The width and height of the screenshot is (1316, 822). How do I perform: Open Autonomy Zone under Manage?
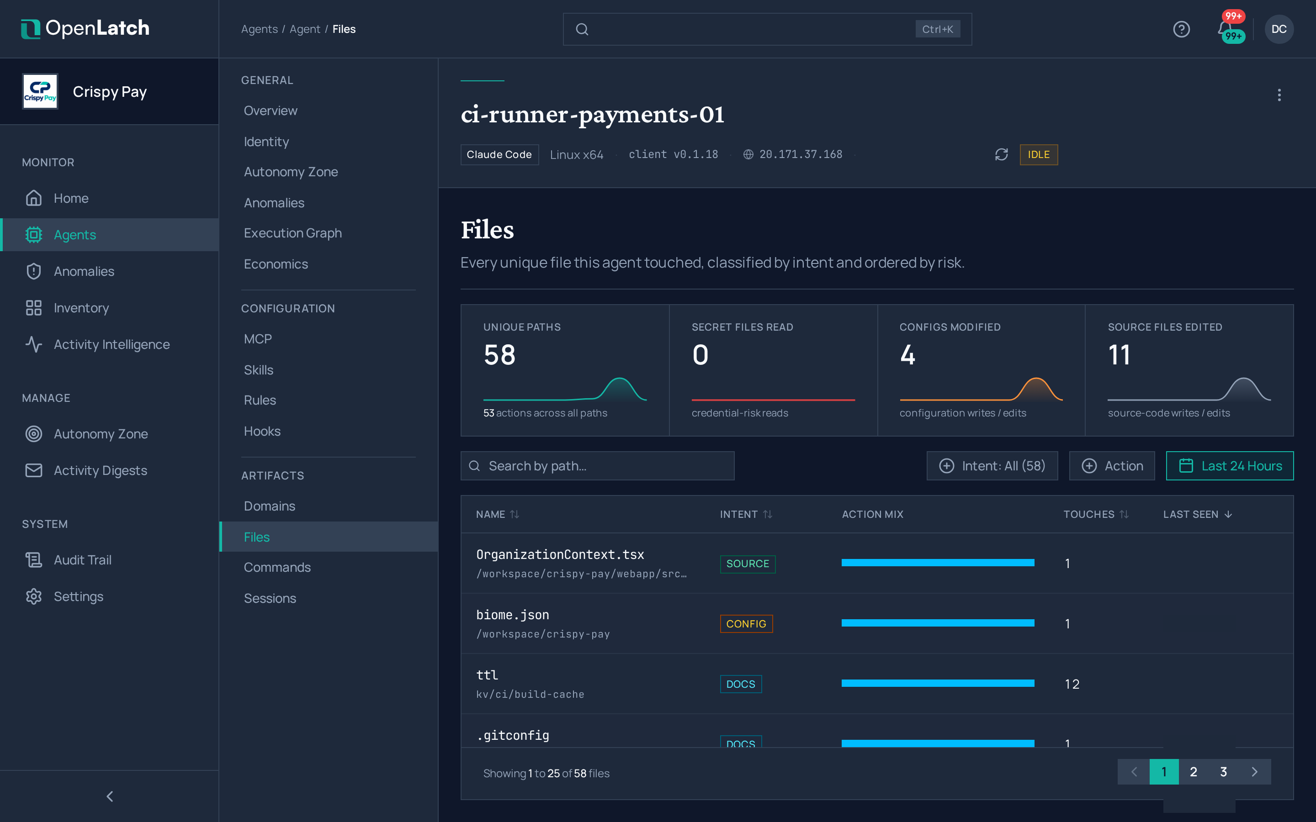[109, 433]
